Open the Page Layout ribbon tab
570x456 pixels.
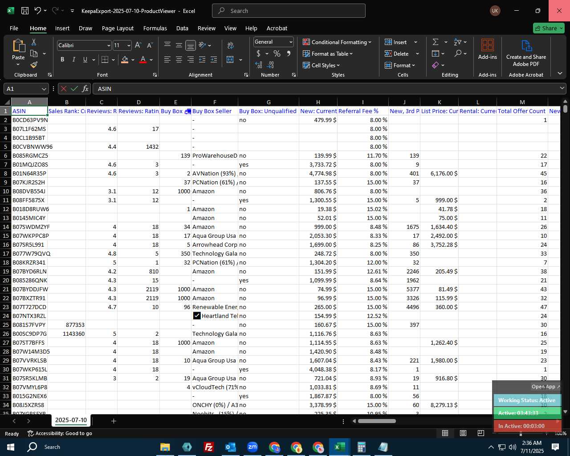tap(118, 28)
